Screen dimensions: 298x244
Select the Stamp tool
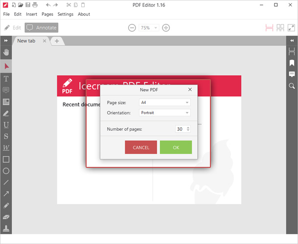(6, 228)
